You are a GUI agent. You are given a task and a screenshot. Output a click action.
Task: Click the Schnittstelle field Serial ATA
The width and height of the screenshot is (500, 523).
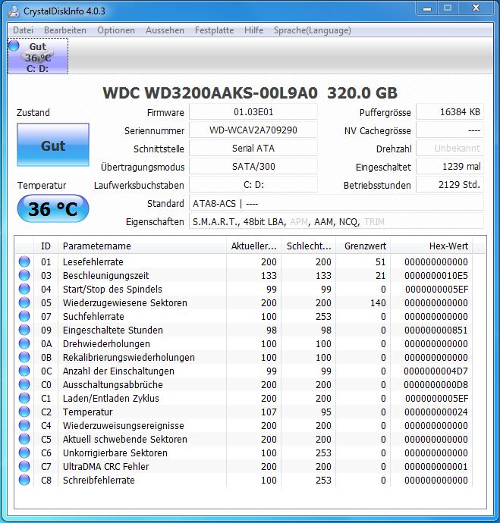coord(253,148)
